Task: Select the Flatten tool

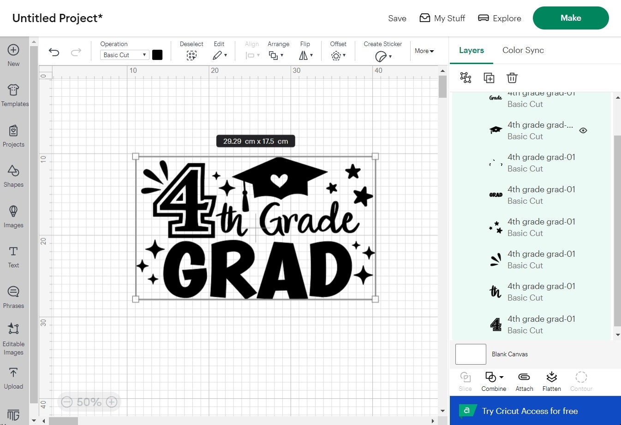Action: coord(551,381)
